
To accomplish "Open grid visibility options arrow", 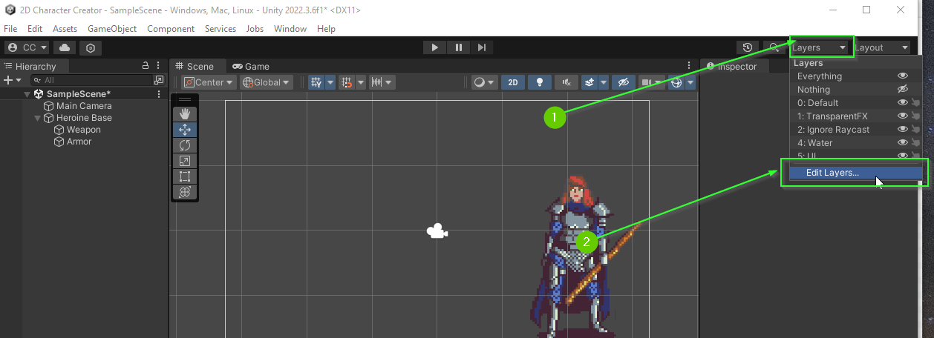I will tap(330, 82).
